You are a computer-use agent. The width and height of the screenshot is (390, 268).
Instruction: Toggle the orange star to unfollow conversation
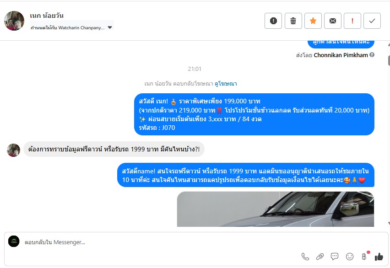[313, 21]
